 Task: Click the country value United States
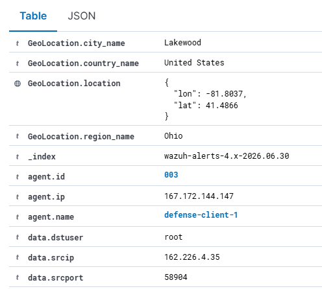194,63
